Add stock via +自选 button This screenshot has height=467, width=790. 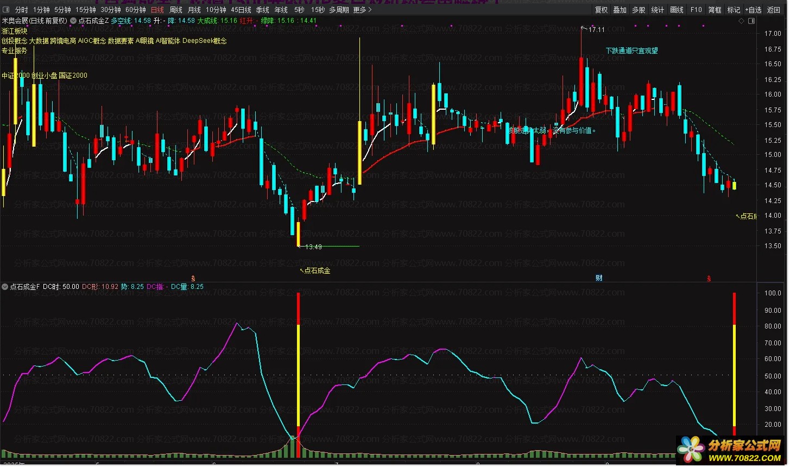click(753, 10)
